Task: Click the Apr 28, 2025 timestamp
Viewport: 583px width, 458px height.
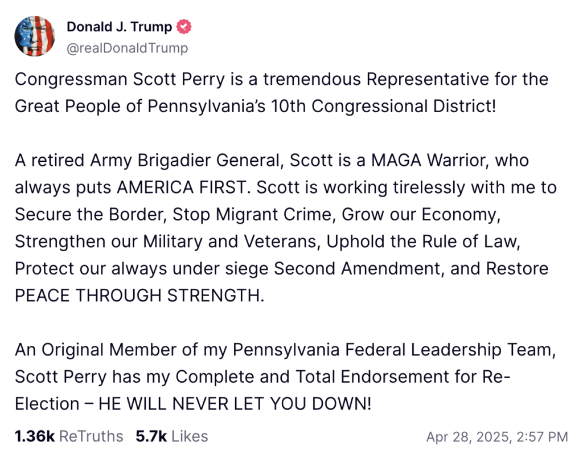Action: [x=496, y=437]
